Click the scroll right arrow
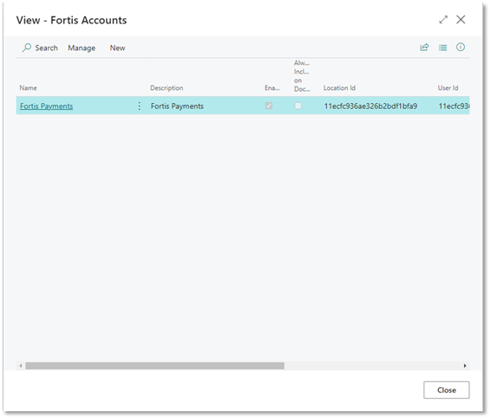The height and width of the screenshot is (419, 491). (465, 365)
